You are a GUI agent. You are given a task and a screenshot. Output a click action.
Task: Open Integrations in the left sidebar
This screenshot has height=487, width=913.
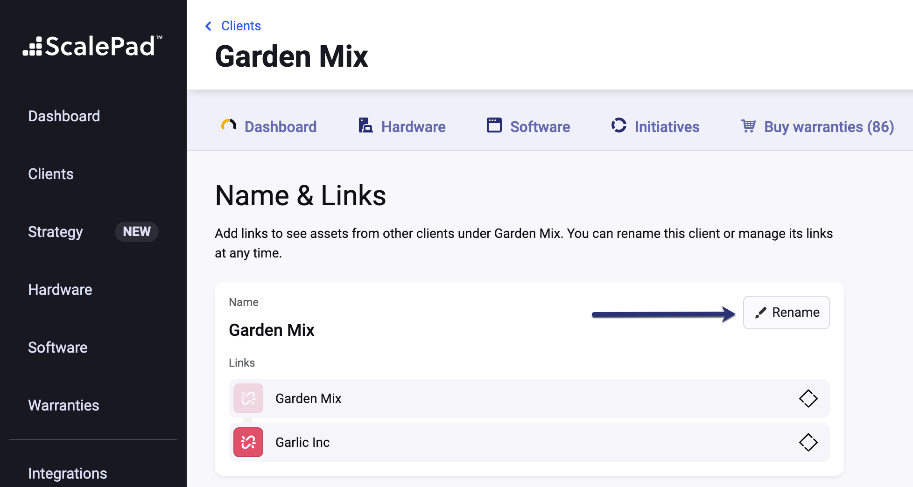[68, 473]
